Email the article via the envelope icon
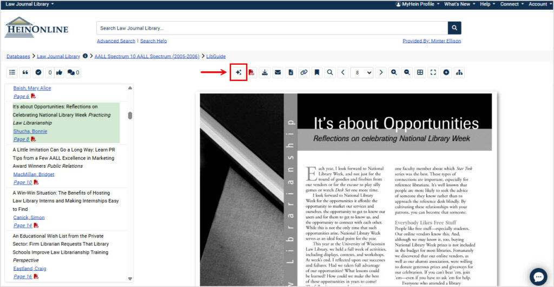The width and height of the screenshot is (554, 287). pos(278,72)
